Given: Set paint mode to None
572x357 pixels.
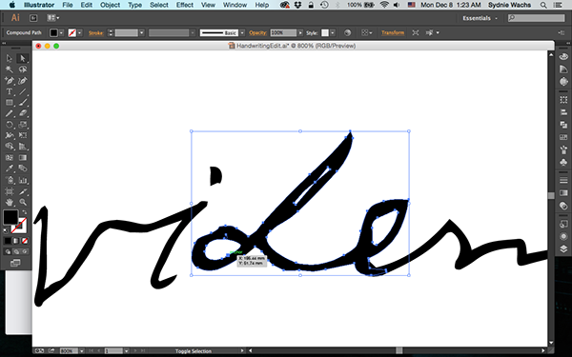Looking at the screenshot, I should coord(24,241).
